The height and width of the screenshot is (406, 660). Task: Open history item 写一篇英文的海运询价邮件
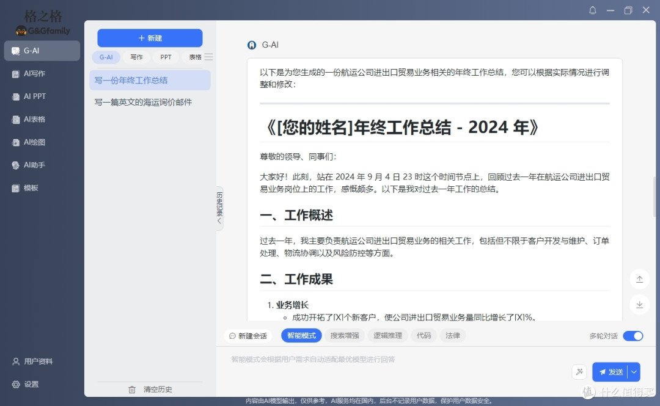pyautogui.click(x=150, y=102)
